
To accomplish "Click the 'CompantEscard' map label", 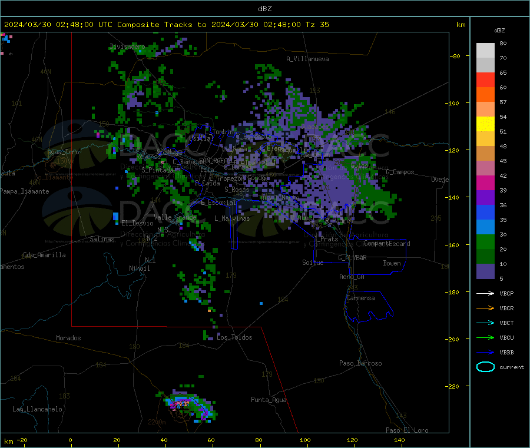I will click(387, 243).
